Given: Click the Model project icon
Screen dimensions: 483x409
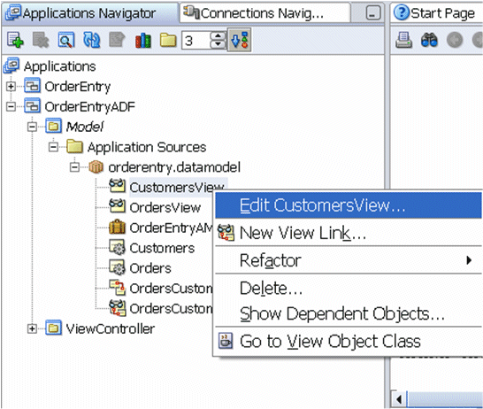Looking at the screenshot, I should pos(53,126).
